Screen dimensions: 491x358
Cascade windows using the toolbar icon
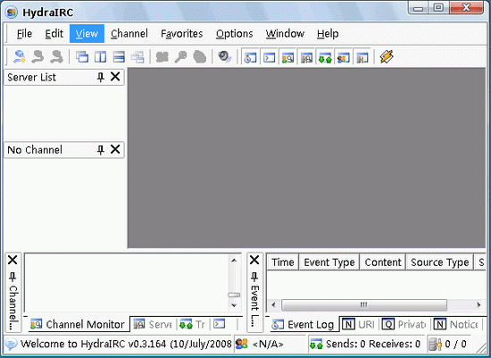click(82, 57)
